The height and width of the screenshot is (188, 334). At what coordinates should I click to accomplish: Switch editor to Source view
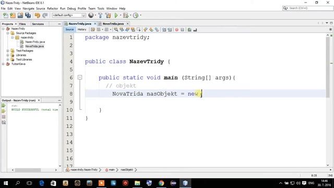[x=69, y=30]
